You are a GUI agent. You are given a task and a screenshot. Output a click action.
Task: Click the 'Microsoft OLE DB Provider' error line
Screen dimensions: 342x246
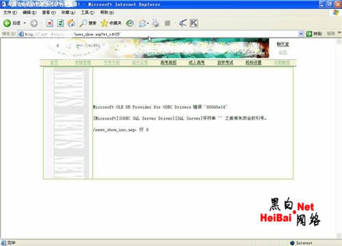159,107
